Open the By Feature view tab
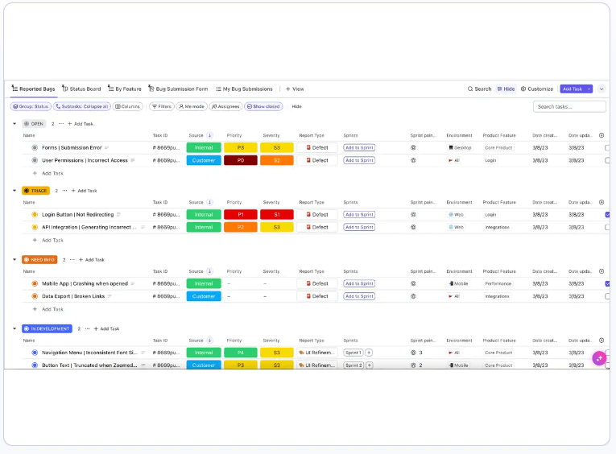This screenshot has height=454, width=616. point(125,89)
